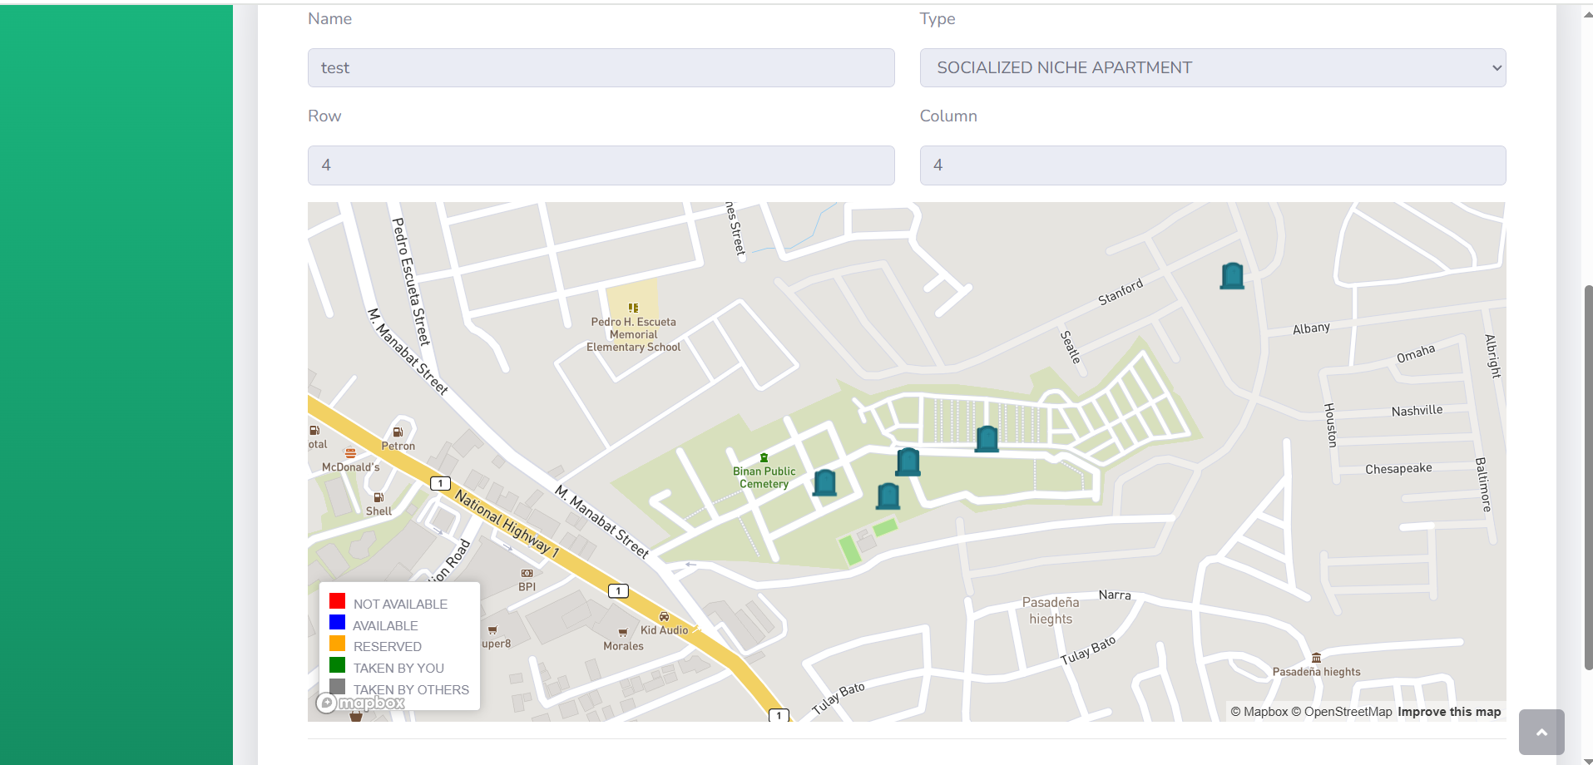Click the page vertical scrollbar thumb
Image resolution: width=1593 pixels, height=765 pixels.
tap(1588, 477)
